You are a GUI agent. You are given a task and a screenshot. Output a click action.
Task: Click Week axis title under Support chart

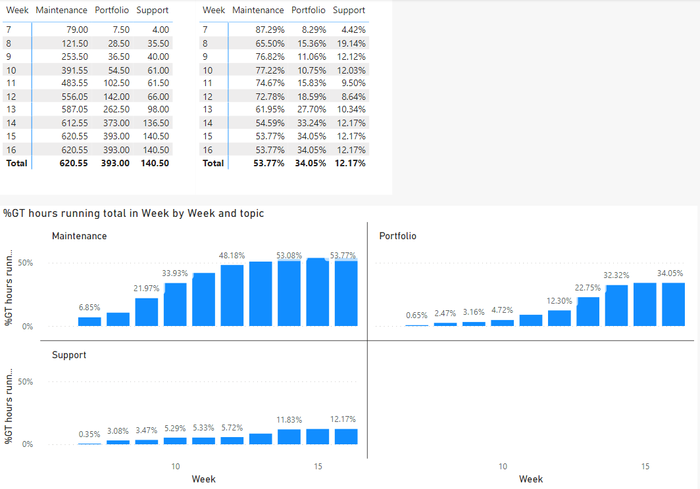click(x=203, y=479)
